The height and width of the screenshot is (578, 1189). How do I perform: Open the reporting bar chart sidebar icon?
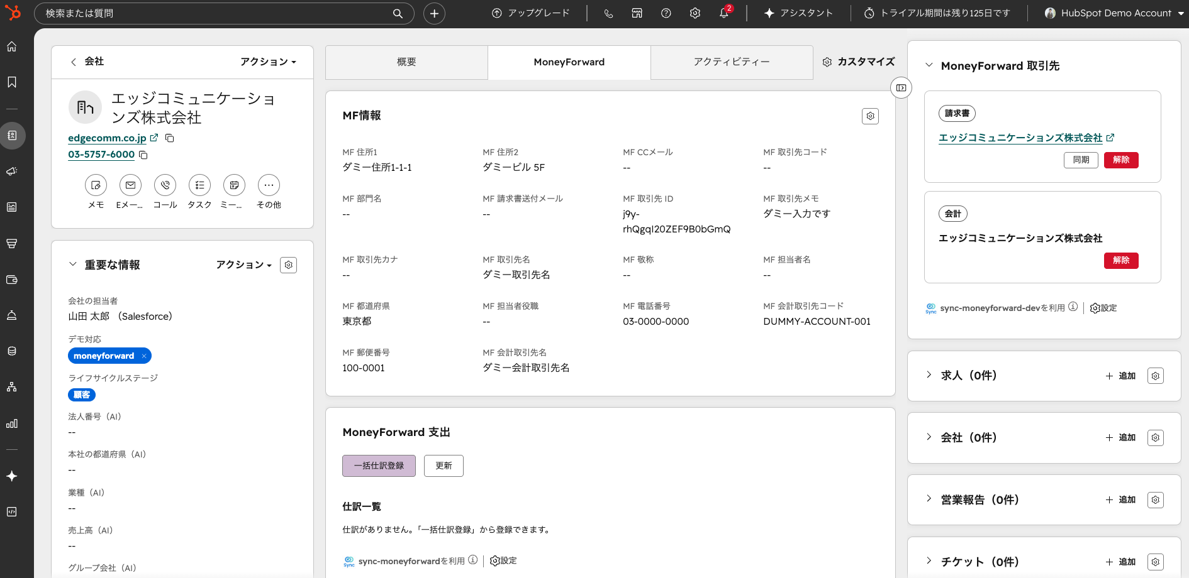click(x=12, y=423)
